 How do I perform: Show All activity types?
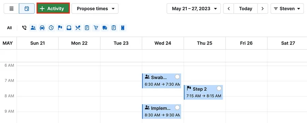click(x=10, y=28)
